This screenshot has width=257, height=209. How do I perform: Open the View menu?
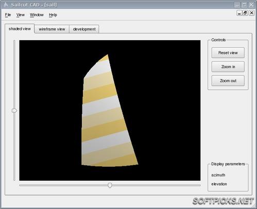[21, 15]
